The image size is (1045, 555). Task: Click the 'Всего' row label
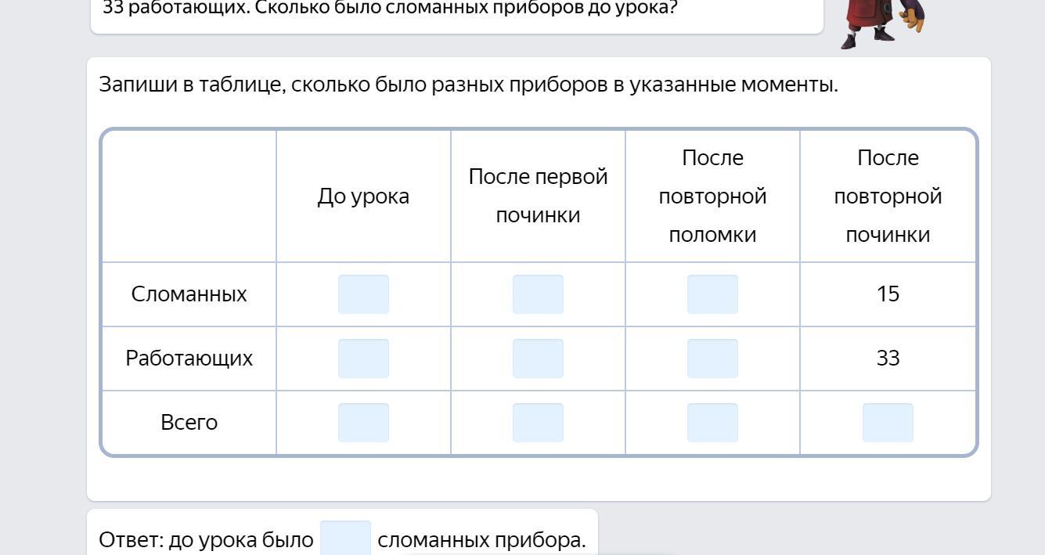pos(189,423)
